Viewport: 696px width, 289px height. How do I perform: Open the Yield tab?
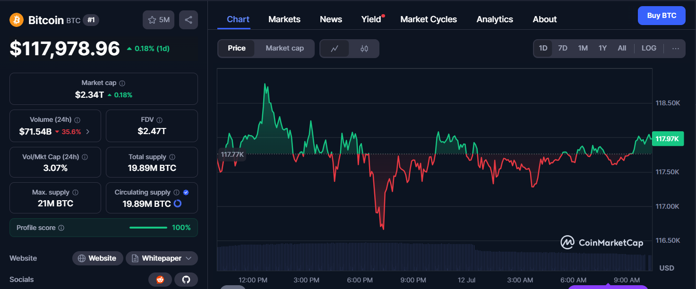(x=371, y=19)
